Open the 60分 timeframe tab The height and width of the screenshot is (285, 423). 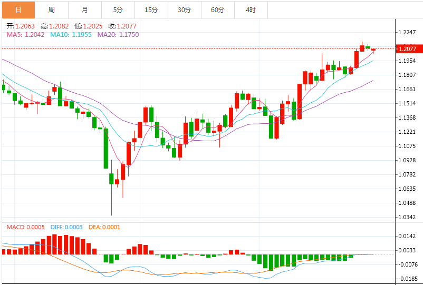[x=217, y=10]
